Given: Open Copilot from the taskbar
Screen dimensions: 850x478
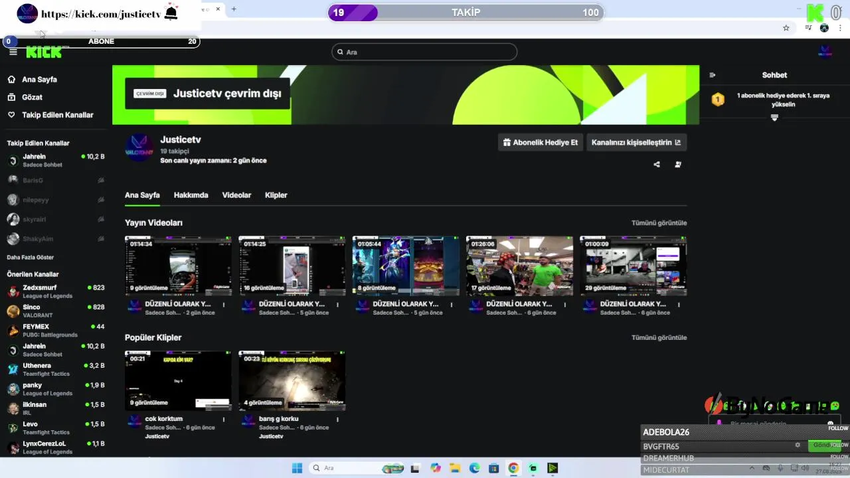Looking at the screenshot, I should [x=435, y=468].
